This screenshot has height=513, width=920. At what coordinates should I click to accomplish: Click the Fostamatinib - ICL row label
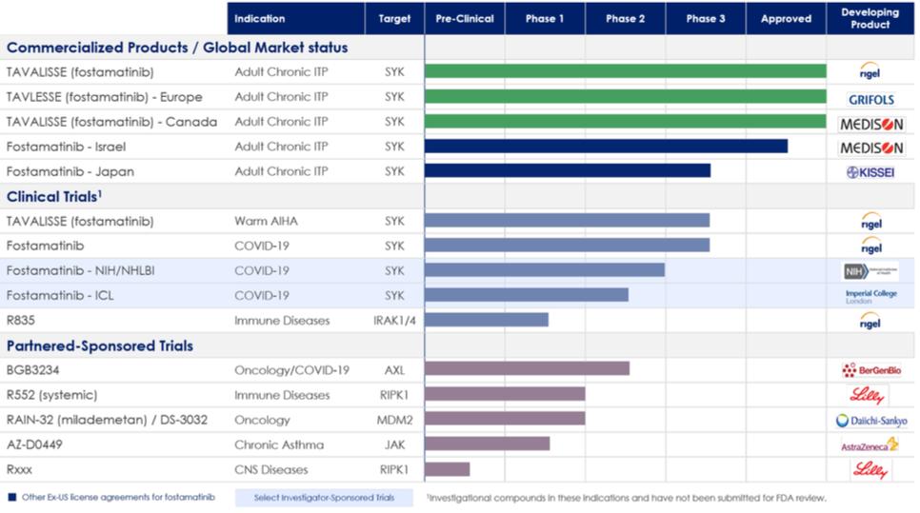(x=60, y=295)
